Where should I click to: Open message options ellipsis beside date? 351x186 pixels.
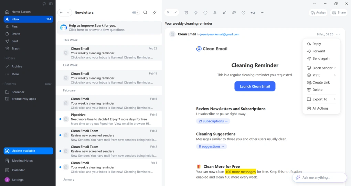point(338,34)
